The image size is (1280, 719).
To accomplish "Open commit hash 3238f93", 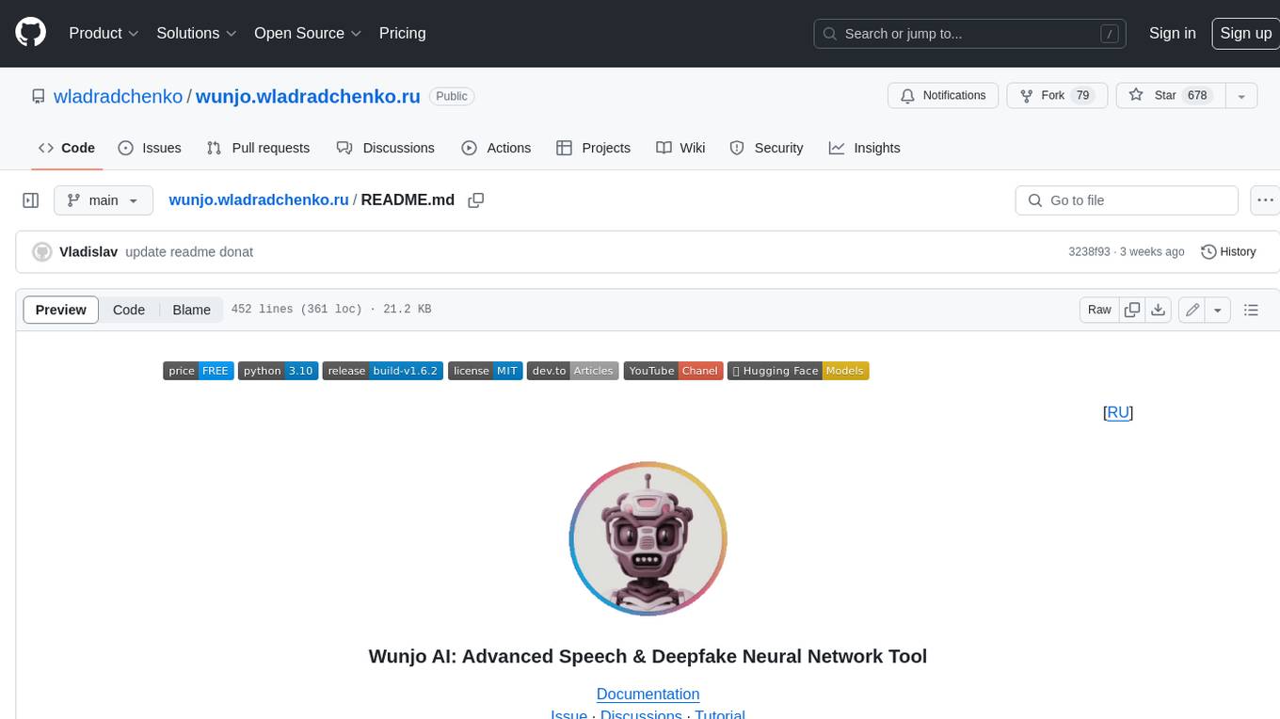I will pos(1089,252).
